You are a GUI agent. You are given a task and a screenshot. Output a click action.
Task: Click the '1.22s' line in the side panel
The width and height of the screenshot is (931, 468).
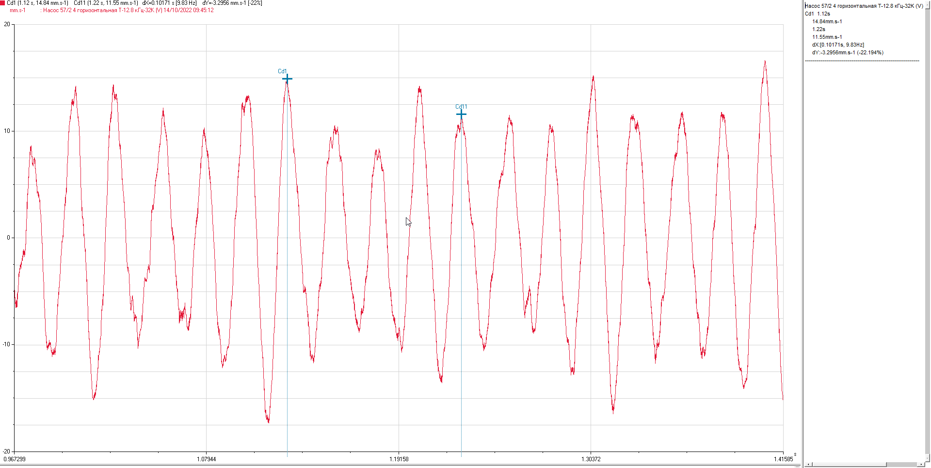tap(819, 29)
